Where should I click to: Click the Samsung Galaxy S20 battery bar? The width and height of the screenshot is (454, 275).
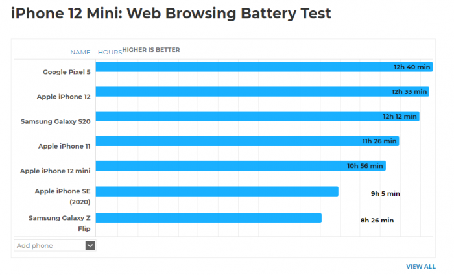257,116
